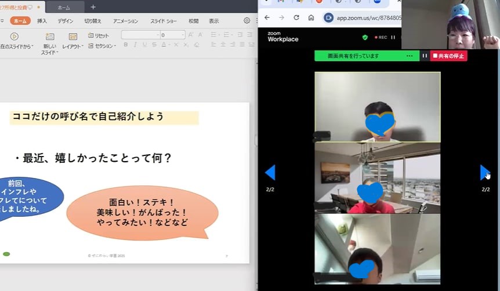Open the settings gear in the ribbon
Image resolution: width=500 pixels, height=291 pixels.
pos(247,21)
